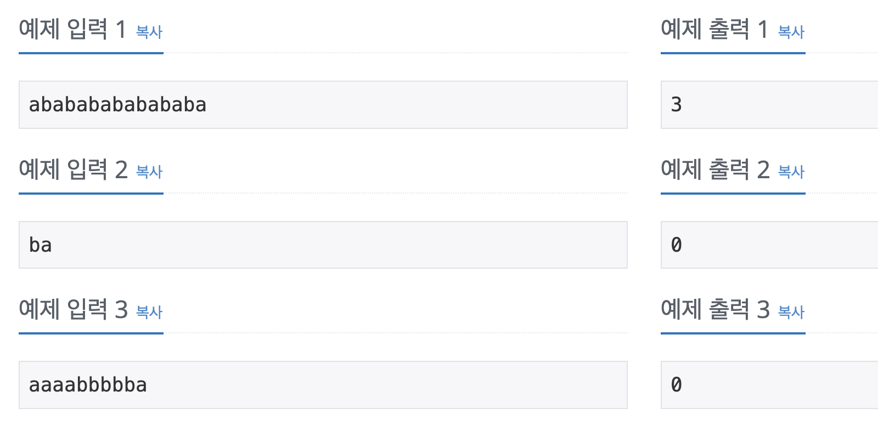Image resolution: width=878 pixels, height=431 pixels.
Task: Copy example input 2 via 복사 link
Action: [x=149, y=172]
